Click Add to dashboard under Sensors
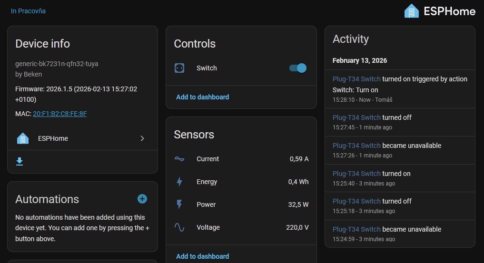484x263 pixels. (x=202, y=256)
